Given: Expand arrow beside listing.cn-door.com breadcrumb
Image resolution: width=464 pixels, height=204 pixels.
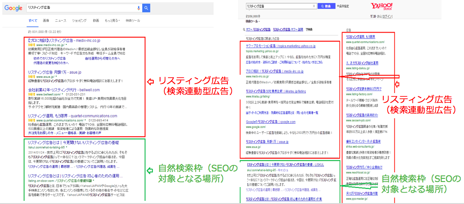Looking at the screenshot, I should tap(93, 180).
